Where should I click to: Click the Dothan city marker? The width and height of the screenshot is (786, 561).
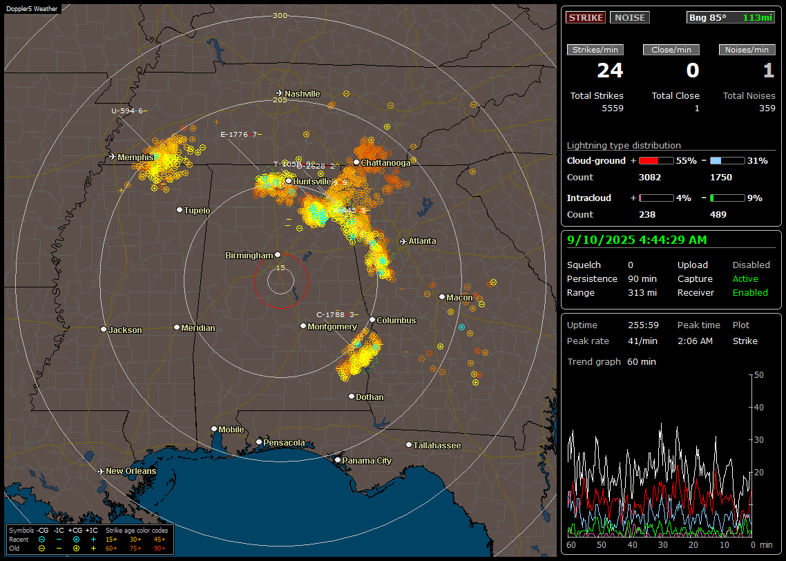352,396
